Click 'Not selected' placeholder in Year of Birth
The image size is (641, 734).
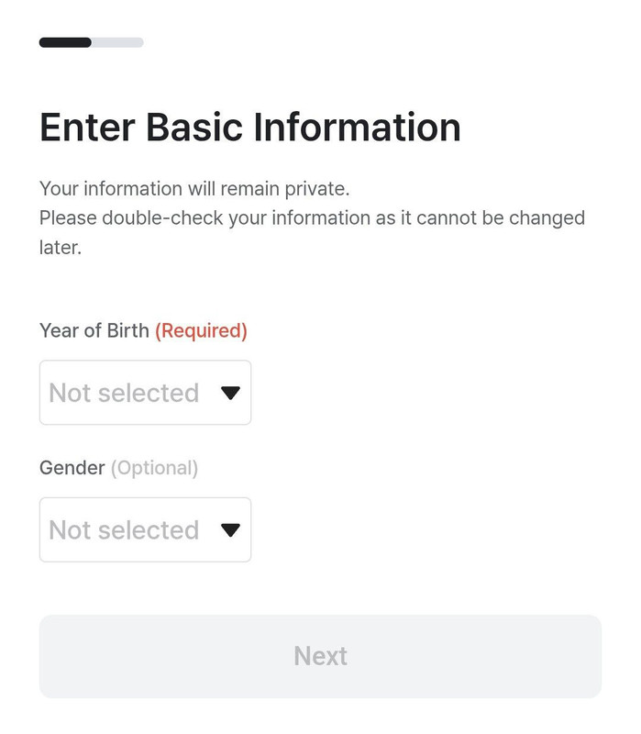[124, 393]
